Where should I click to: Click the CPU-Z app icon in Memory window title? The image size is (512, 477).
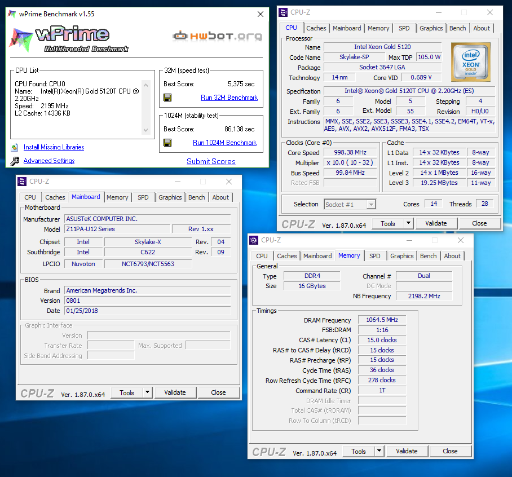[254, 240]
